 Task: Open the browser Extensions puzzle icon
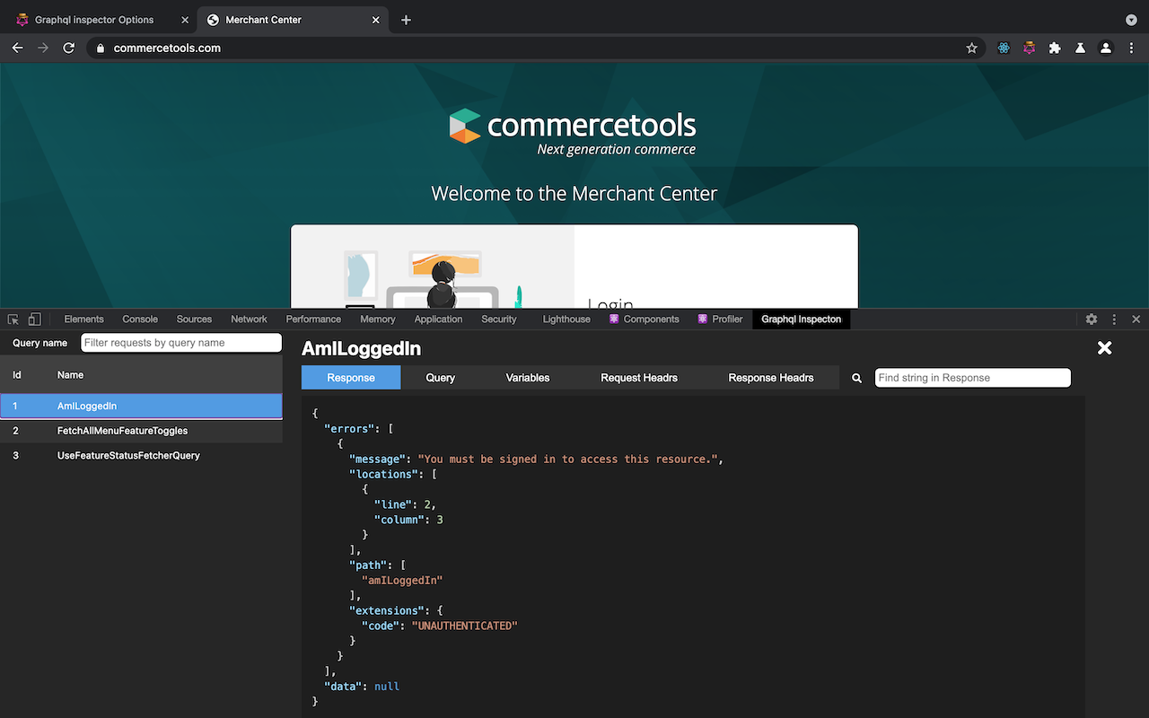point(1055,48)
